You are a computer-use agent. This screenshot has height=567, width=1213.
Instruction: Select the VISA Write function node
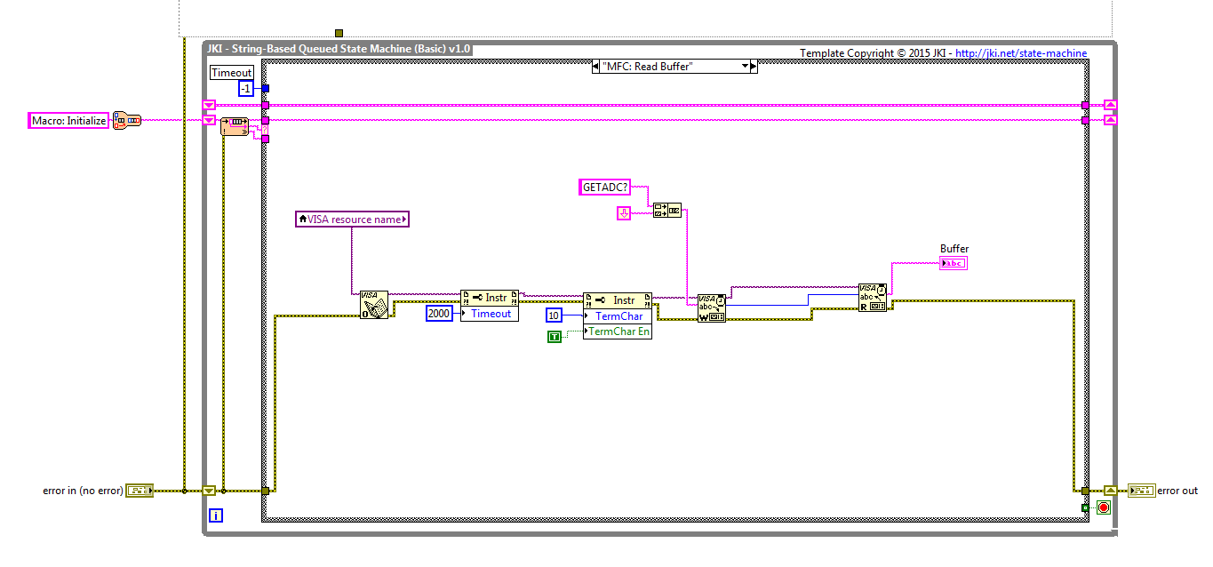pyautogui.click(x=712, y=307)
